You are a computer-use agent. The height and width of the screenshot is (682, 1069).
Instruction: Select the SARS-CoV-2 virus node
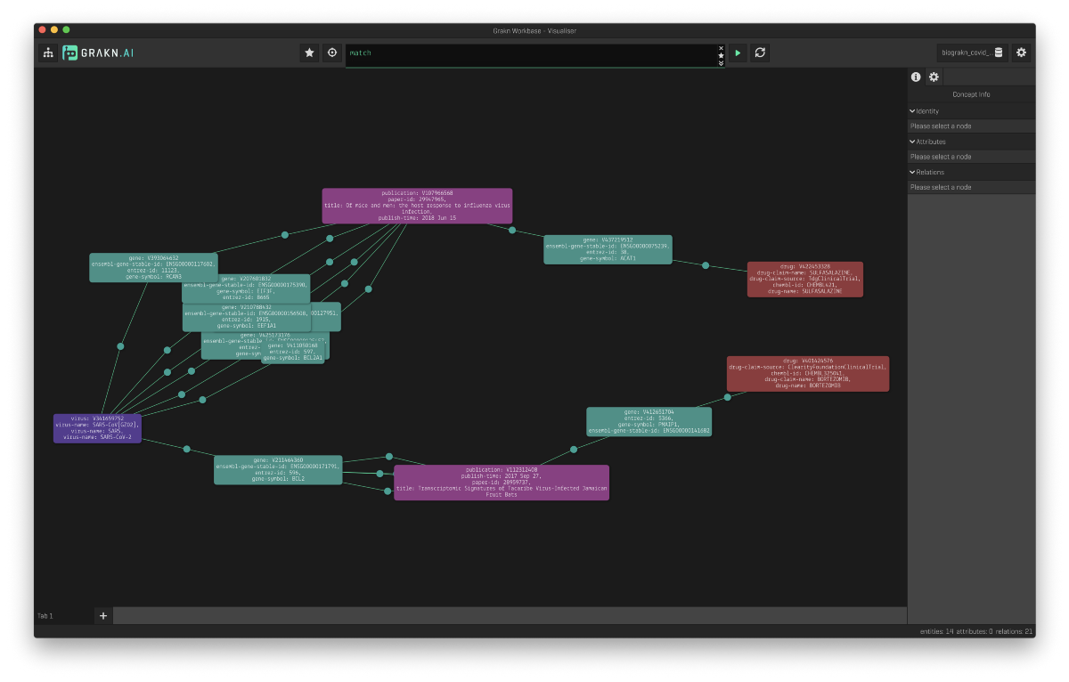97,428
